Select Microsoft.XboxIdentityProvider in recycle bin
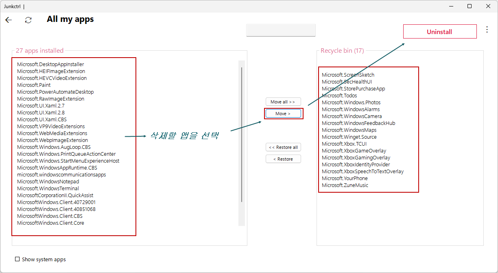The height and width of the screenshot is (273, 498). point(356,165)
